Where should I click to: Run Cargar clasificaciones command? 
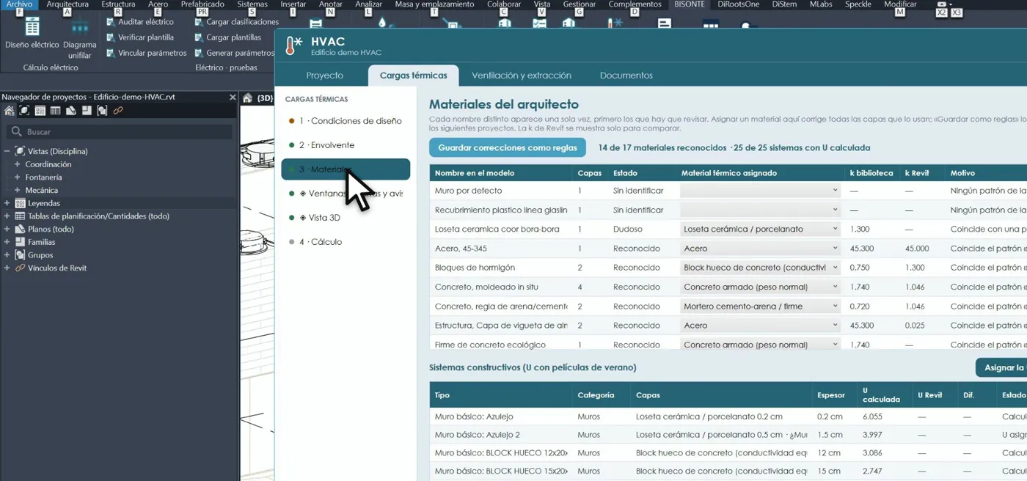(x=236, y=22)
